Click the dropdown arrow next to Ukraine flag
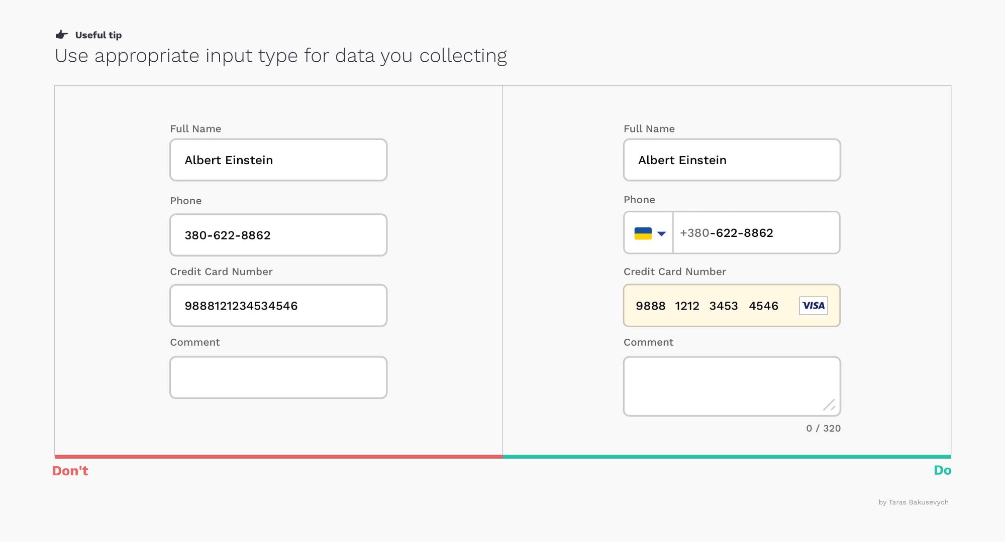 [x=660, y=232]
